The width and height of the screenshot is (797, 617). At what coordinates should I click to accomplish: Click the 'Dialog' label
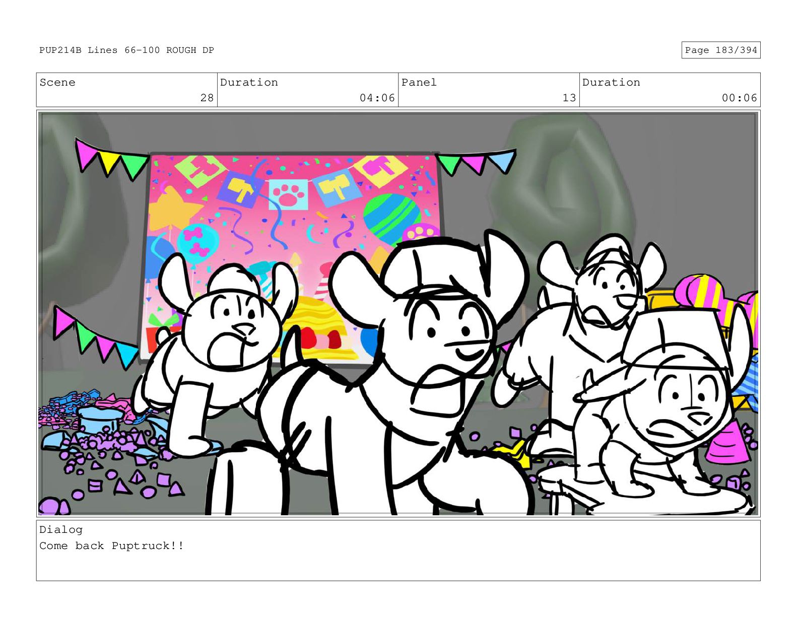(x=61, y=529)
